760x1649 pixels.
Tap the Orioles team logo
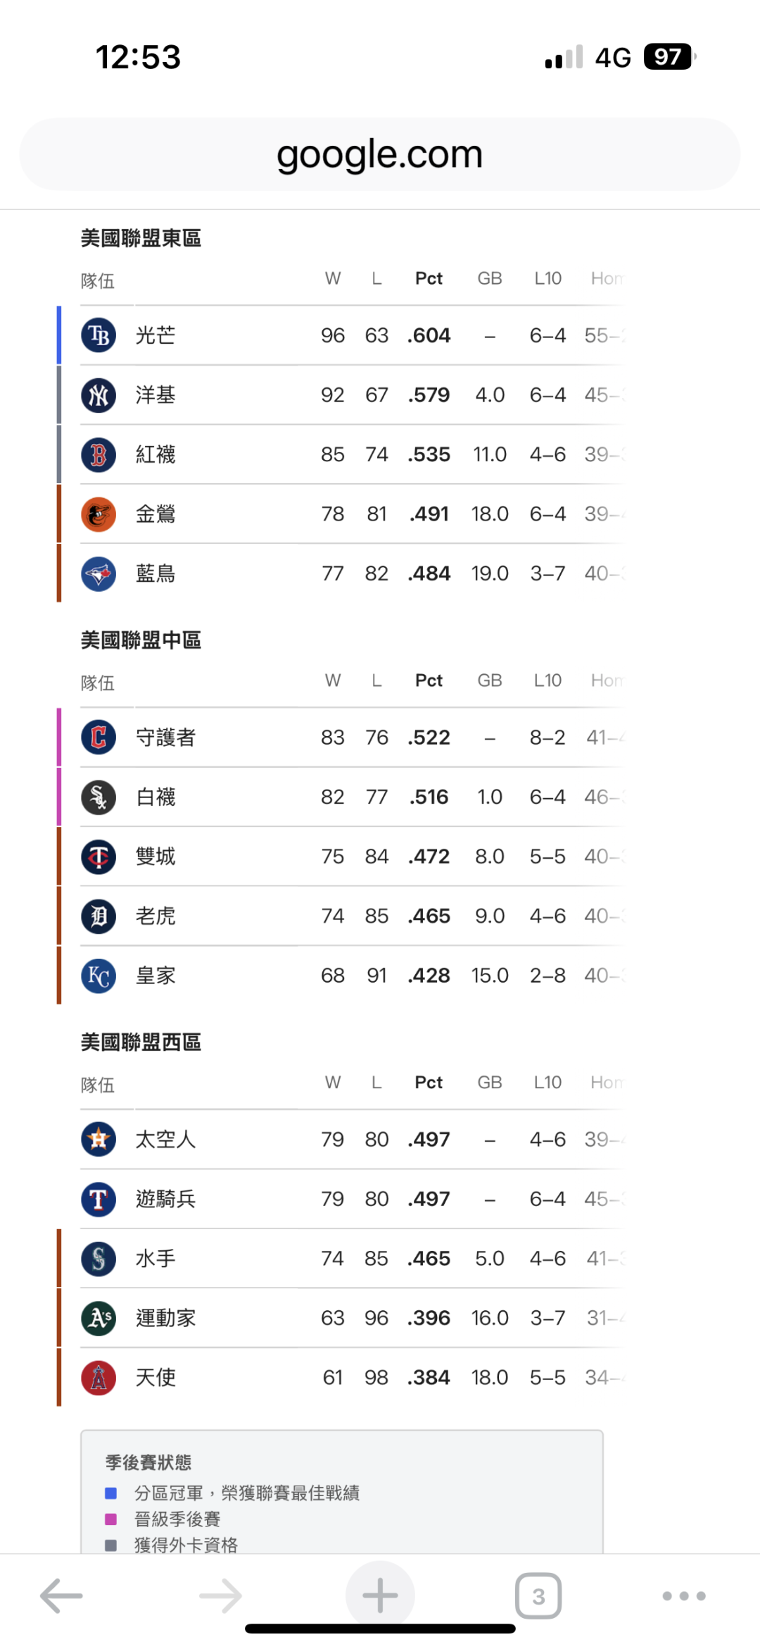coord(99,514)
